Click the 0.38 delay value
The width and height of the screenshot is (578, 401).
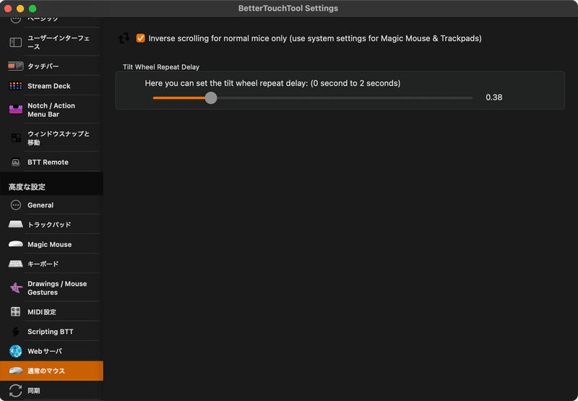tap(493, 98)
